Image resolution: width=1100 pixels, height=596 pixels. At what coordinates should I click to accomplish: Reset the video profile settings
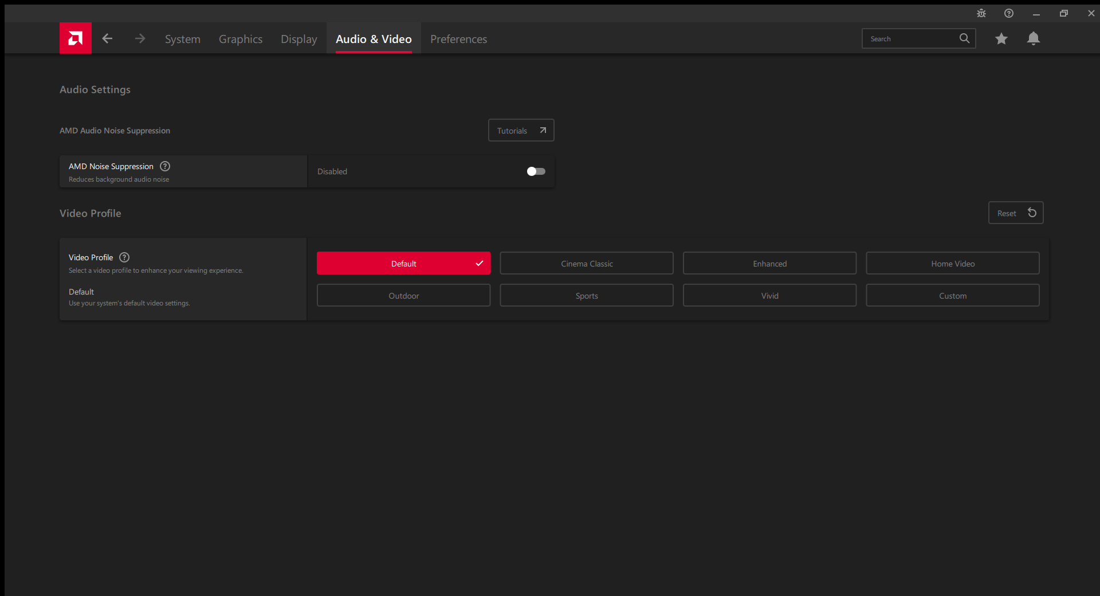pyautogui.click(x=1016, y=213)
